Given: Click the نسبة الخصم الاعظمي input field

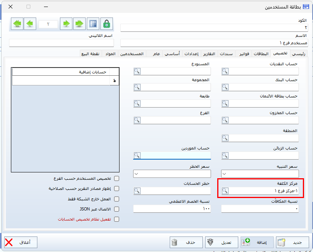Looking at the screenshot, I should tap(172, 209).
